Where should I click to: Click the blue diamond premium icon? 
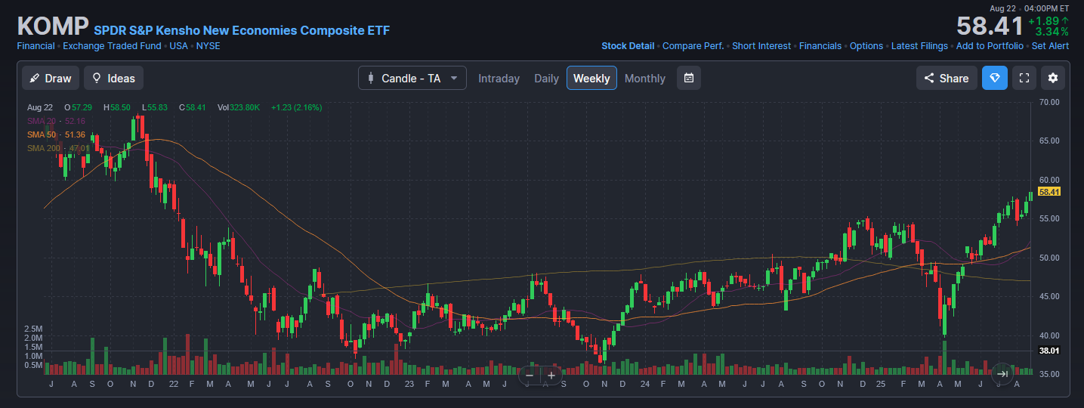[995, 78]
